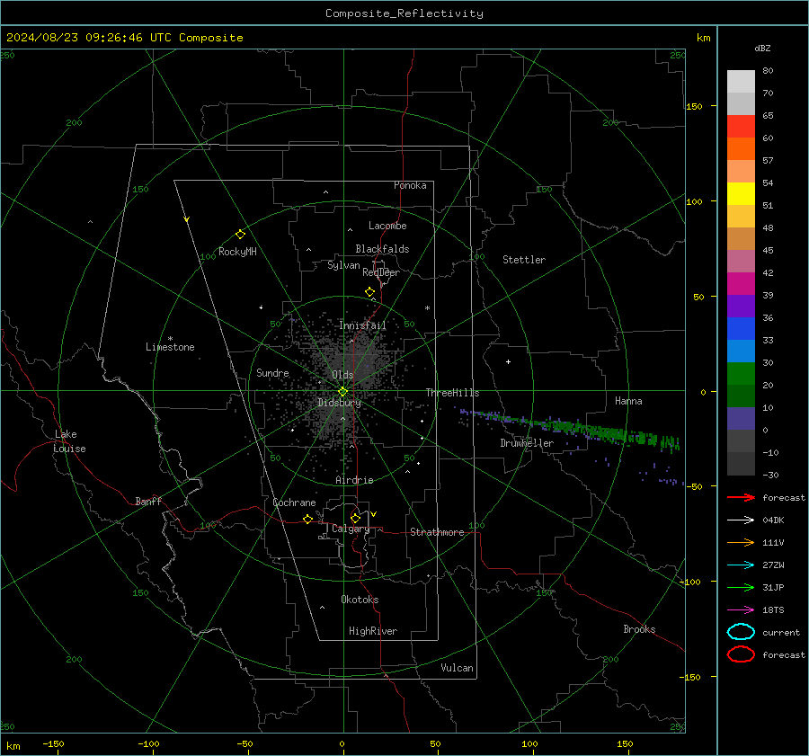Click the Lacombe city label
The height and width of the screenshot is (756, 809).
tap(387, 226)
